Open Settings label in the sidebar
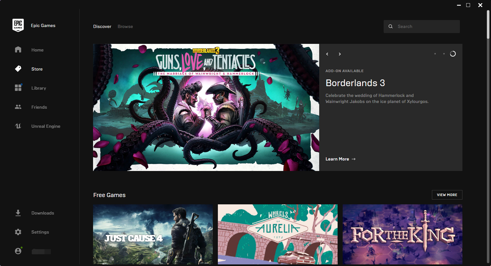This screenshot has height=266, width=491. click(x=40, y=232)
